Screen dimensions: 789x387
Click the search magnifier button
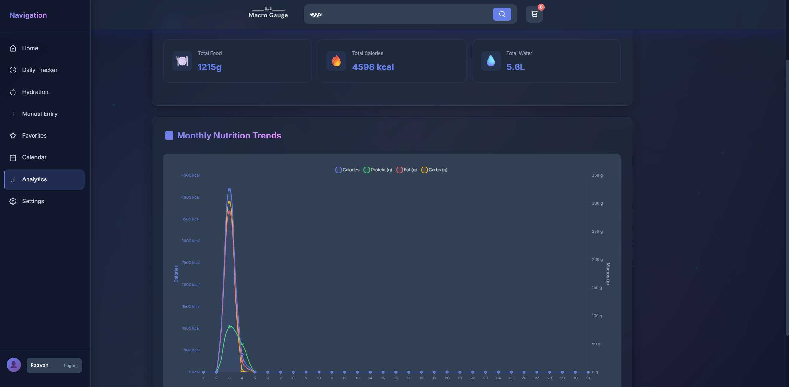tap(502, 14)
